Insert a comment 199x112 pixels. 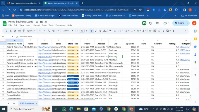[x=155, y=31]
